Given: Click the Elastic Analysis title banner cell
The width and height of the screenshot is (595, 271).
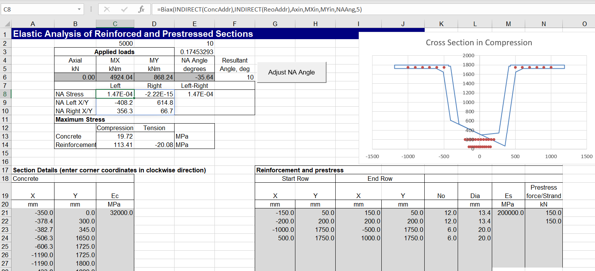Looking at the screenshot, I should click(x=133, y=34).
